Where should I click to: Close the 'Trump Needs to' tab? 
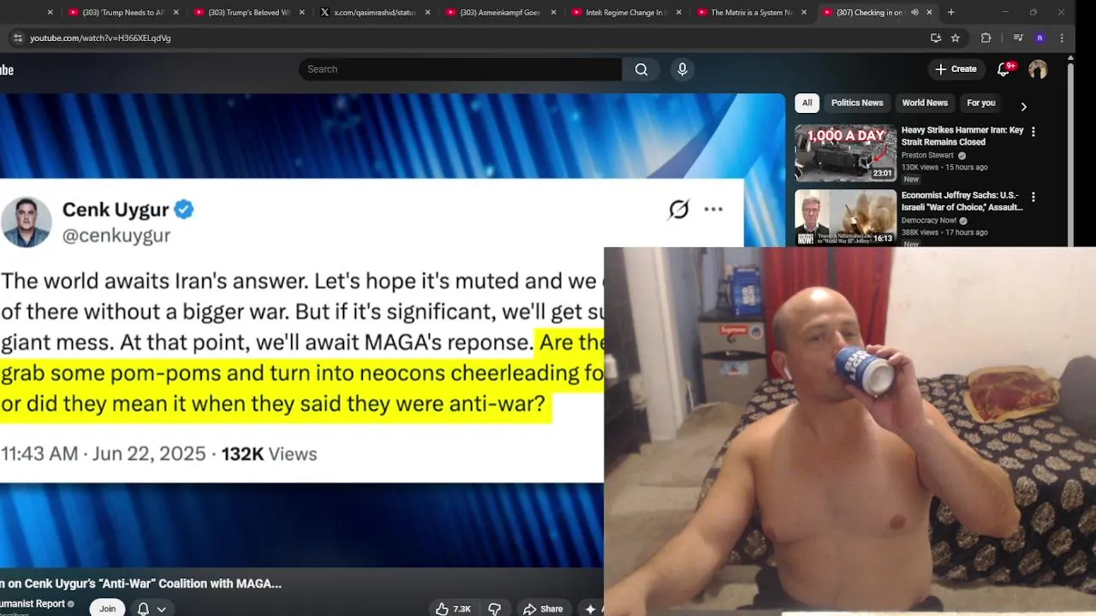(x=176, y=13)
